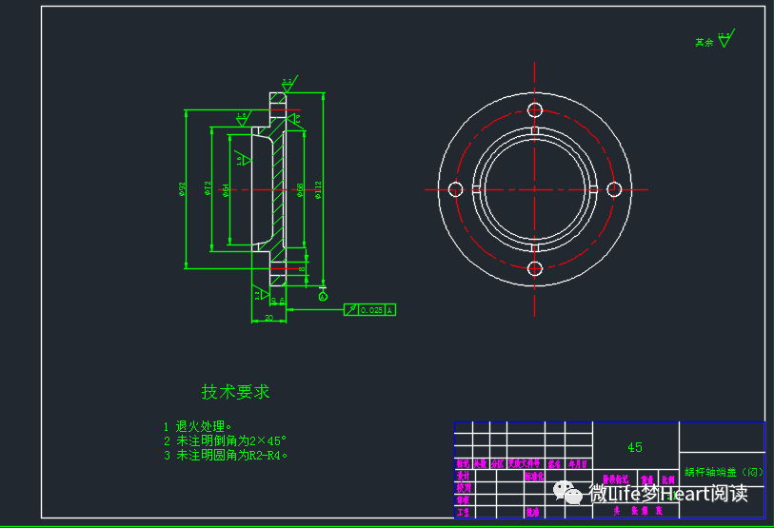
Task: Click the 标记 title block cell
Action: [463, 464]
